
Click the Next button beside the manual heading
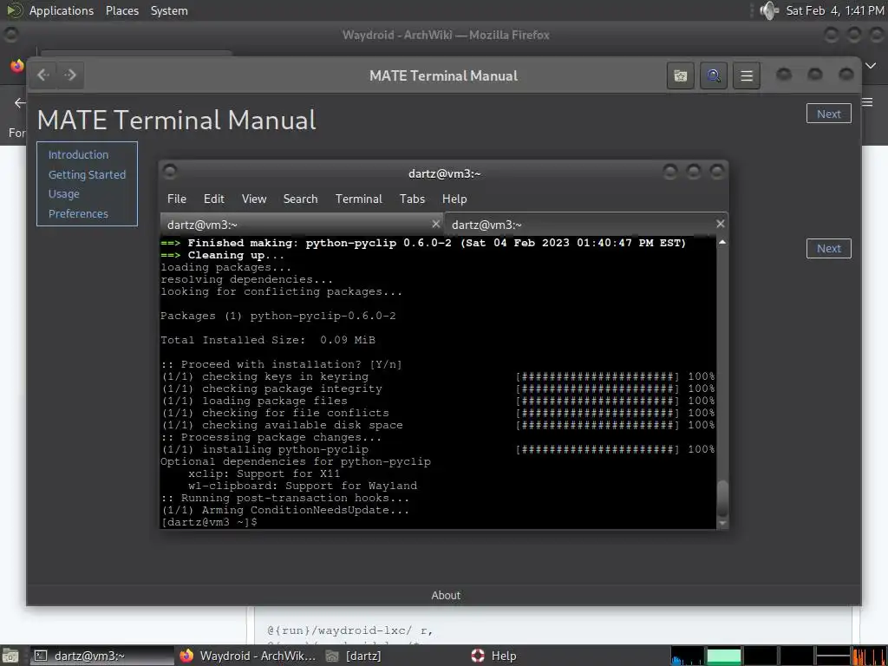(828, 114)
